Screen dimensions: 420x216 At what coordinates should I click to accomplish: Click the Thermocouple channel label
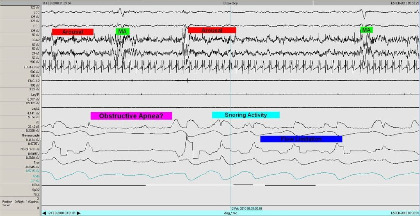point(31,135)
